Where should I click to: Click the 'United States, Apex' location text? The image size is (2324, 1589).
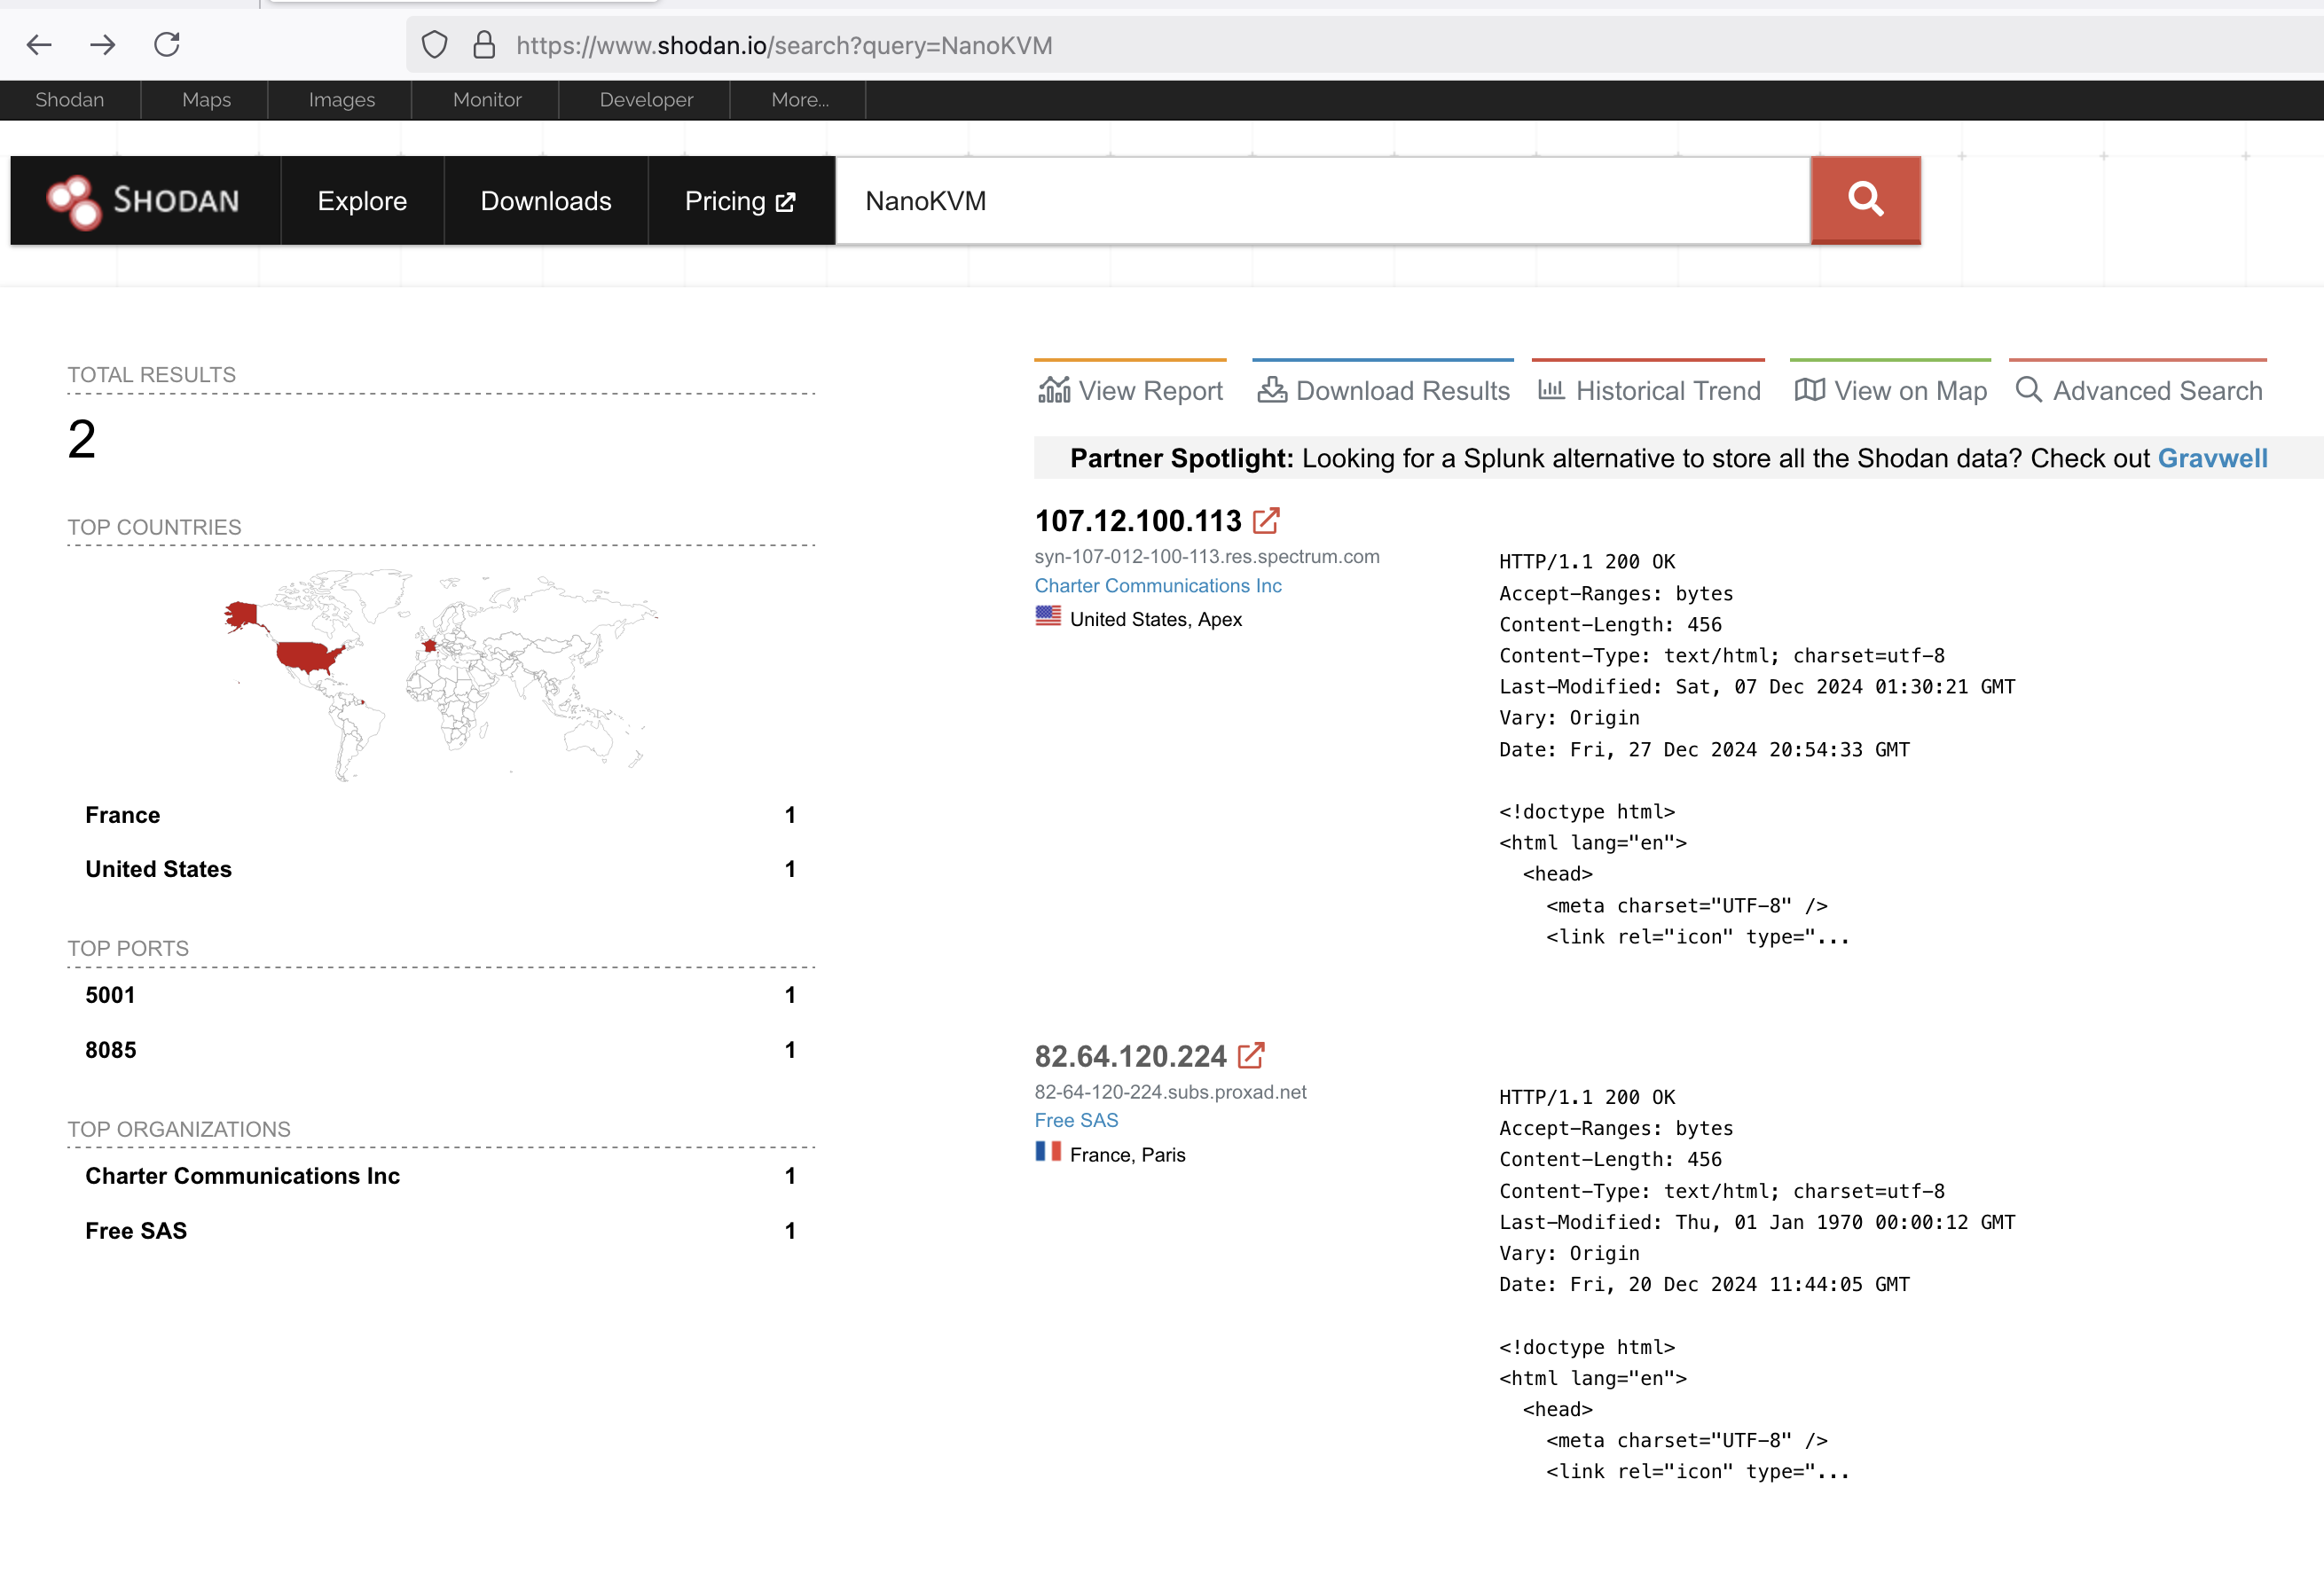pyautogui.click(x=1156, y=620)
